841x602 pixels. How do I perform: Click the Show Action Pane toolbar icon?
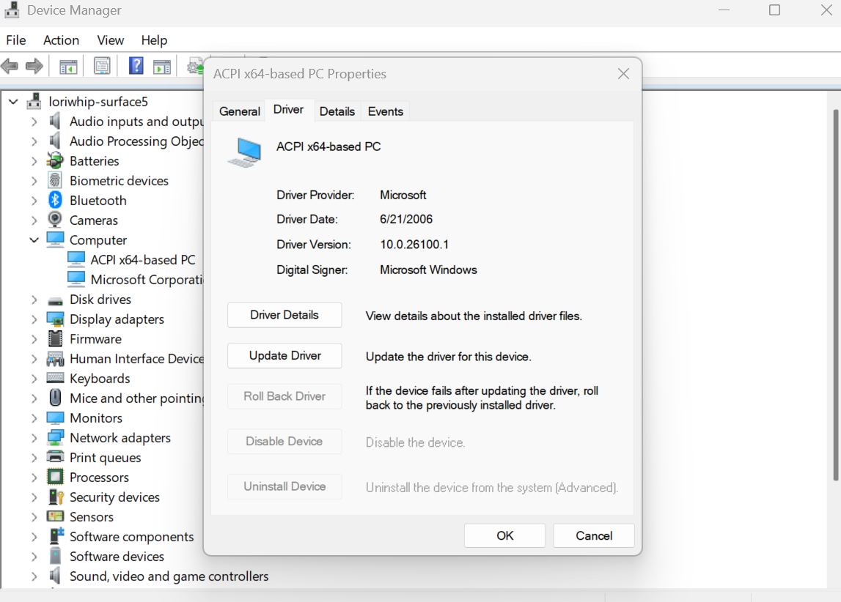coord(161,65)
